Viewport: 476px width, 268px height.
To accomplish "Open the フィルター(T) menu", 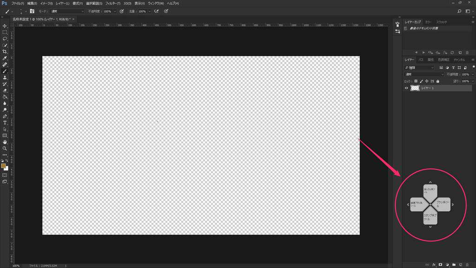I will pyautogui.click(x=112, y=3).
